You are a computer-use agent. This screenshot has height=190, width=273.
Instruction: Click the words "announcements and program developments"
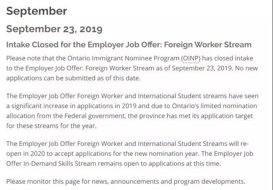tap(178, 182)
